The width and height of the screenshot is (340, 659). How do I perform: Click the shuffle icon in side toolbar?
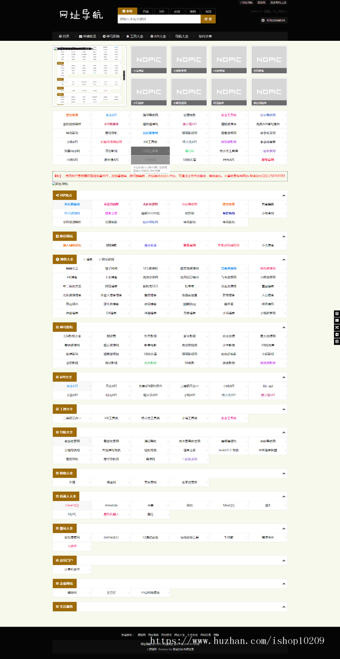point(337,327)
